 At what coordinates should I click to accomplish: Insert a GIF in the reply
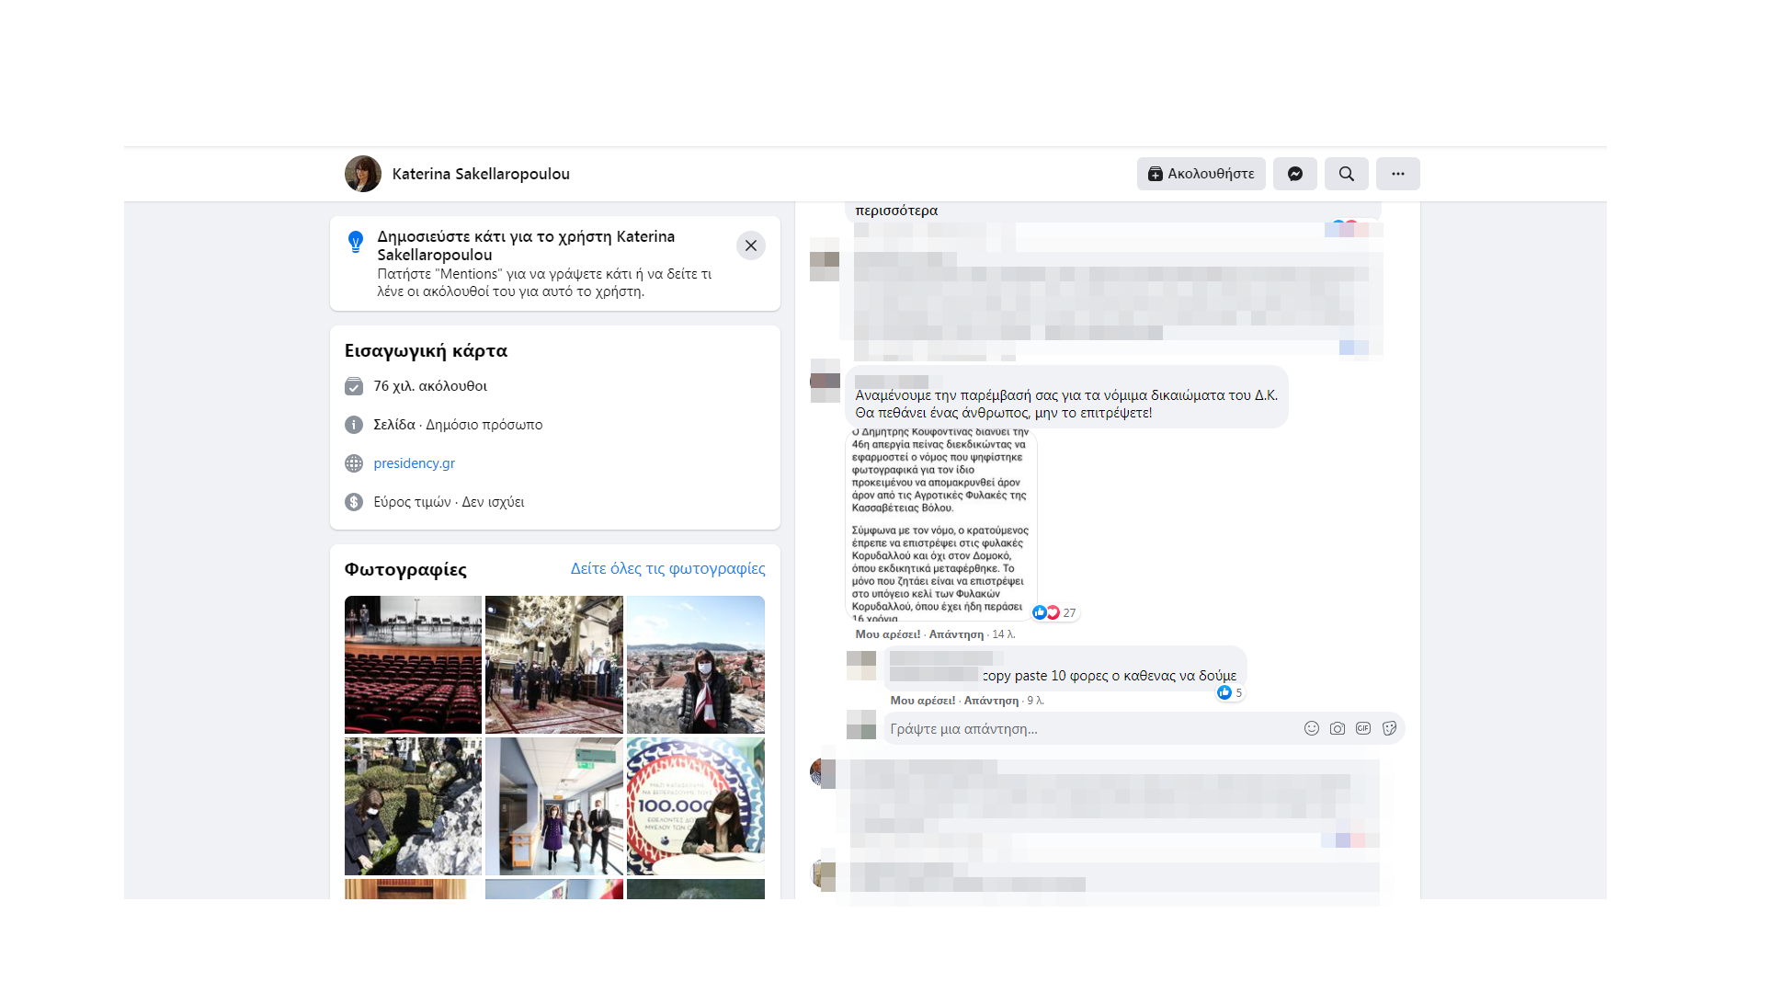[1362, 728]
